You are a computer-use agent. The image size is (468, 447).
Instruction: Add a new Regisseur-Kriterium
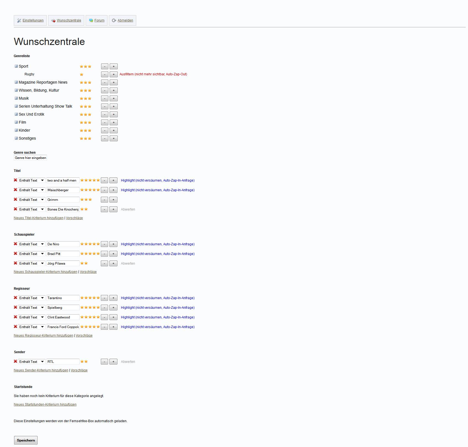(43, 336)
